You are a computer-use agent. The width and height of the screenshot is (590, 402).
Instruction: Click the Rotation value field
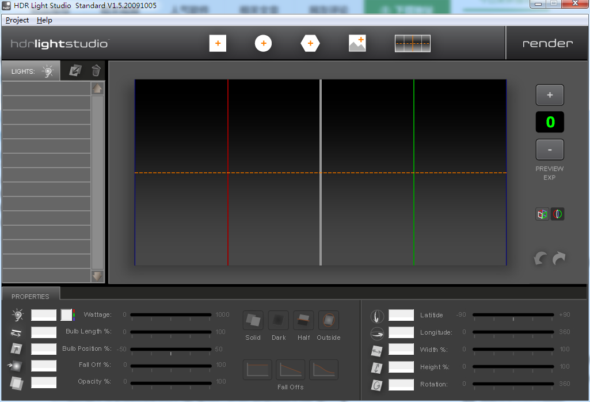point(401,384)
